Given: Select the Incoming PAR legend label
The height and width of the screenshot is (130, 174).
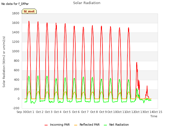Looking at the screenshot, I should 60,125.
